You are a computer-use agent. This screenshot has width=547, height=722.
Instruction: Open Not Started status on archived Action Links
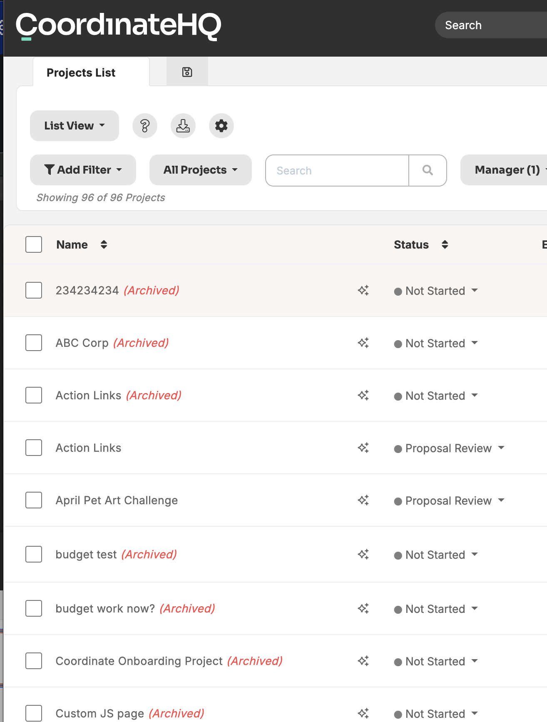coord(436,396)
